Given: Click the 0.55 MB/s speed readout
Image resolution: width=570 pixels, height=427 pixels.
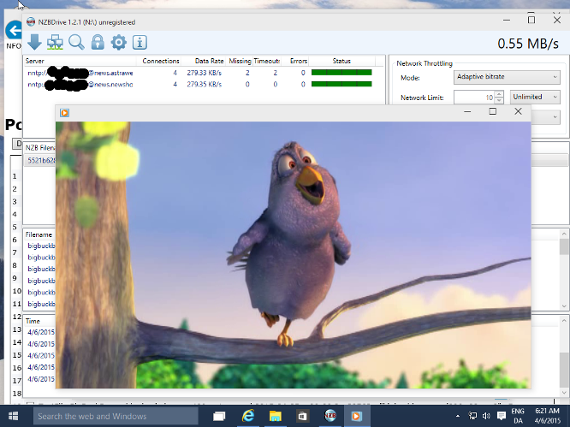Looking at the screenshot, I should [x=528, y=44].
